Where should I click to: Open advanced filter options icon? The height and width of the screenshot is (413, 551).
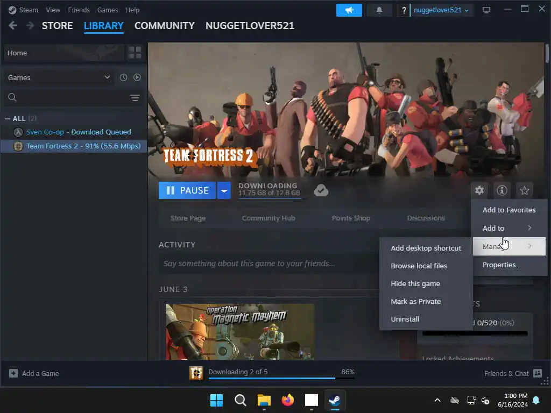coord(135,98)
